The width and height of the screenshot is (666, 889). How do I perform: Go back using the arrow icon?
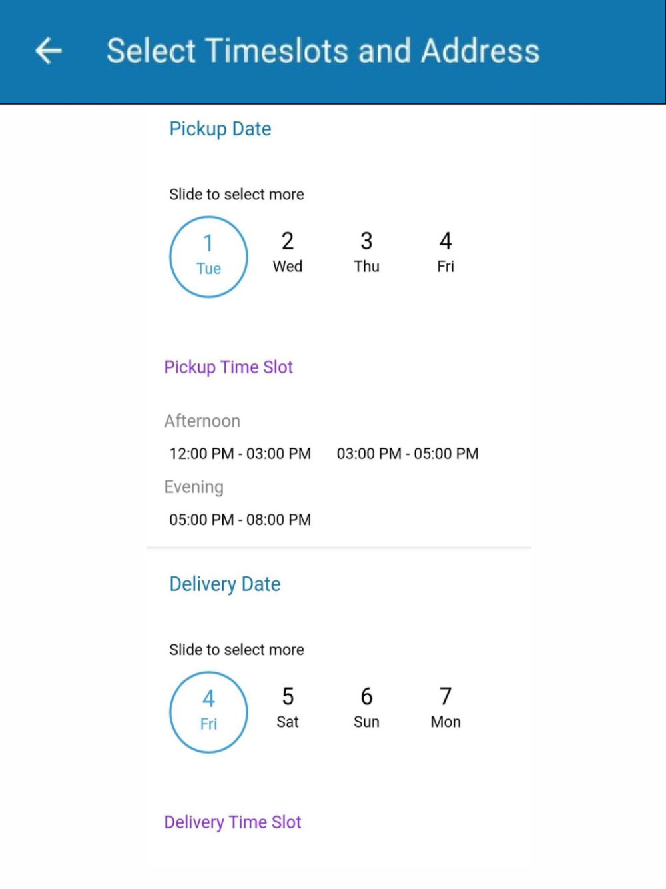point(49,51)
